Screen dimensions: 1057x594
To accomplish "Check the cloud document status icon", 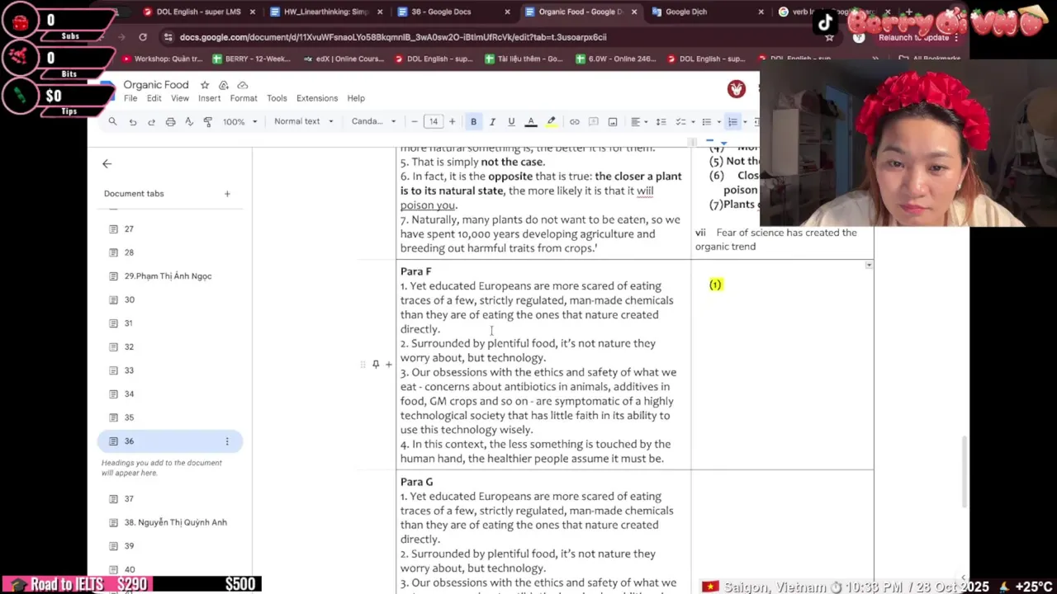I will (x=243, y=85).
